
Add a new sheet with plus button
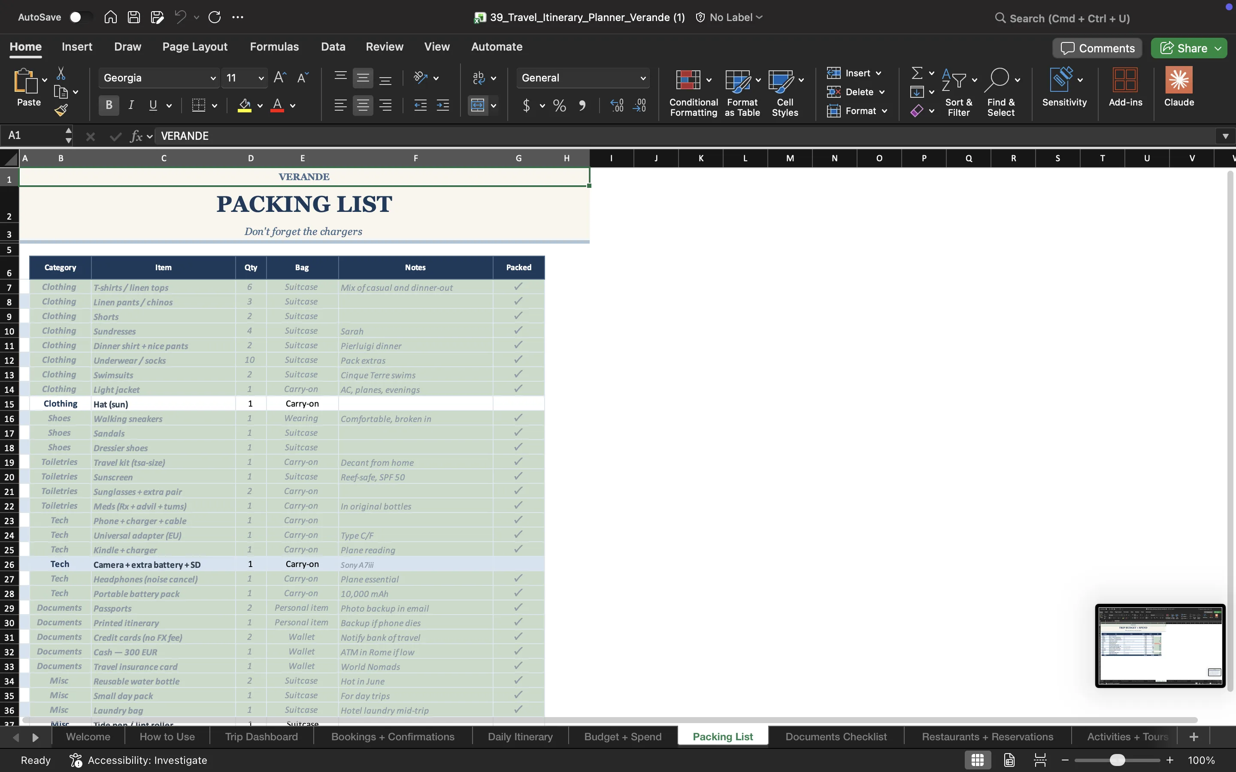pos(1194,737)
